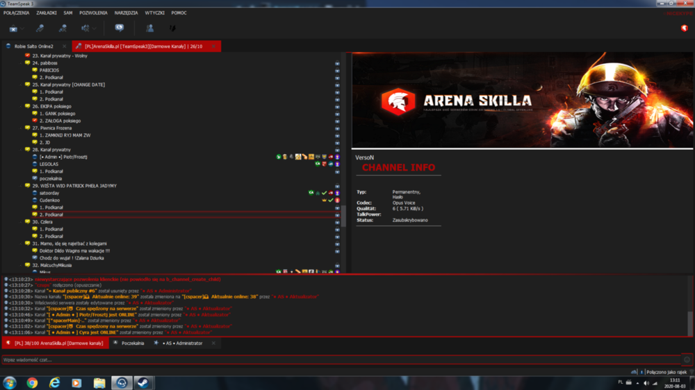Click the dark hotkey toolbar icon

pos(172,28)
